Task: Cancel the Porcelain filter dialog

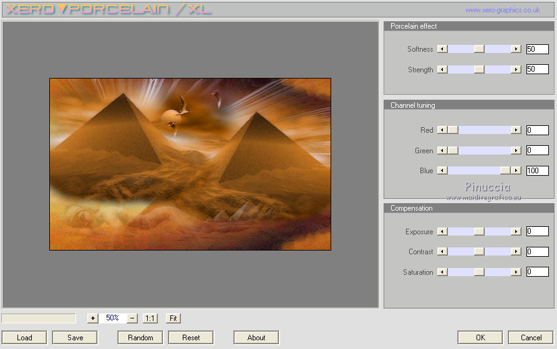Action: pyautogui.click(x=531, y=337)
